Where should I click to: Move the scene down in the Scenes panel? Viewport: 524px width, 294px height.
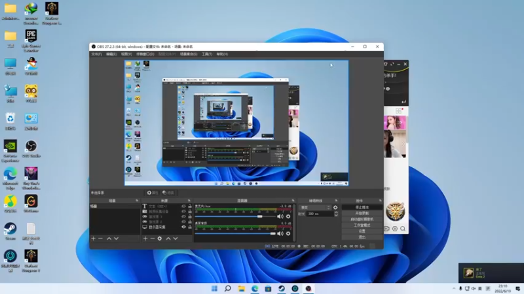[116, 238]
